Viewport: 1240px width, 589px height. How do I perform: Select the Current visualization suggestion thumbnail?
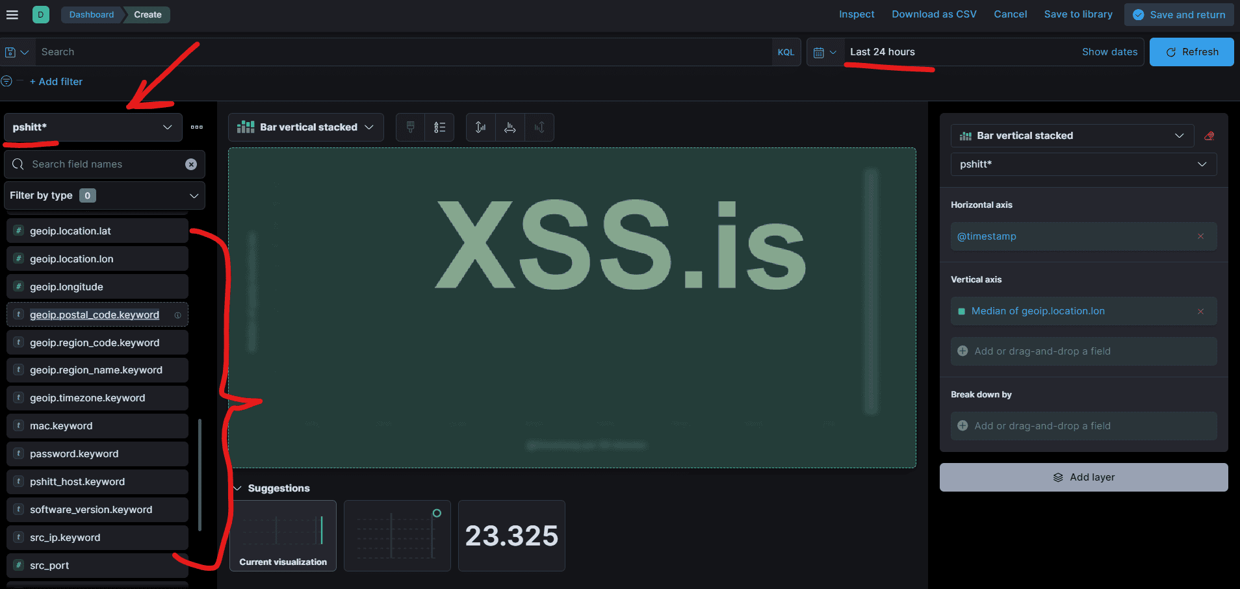click(283, 536)
